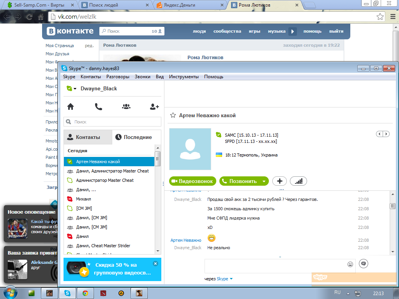Click выйти link in VK header
Screen dimensions: 399x299
pos(336,31)
